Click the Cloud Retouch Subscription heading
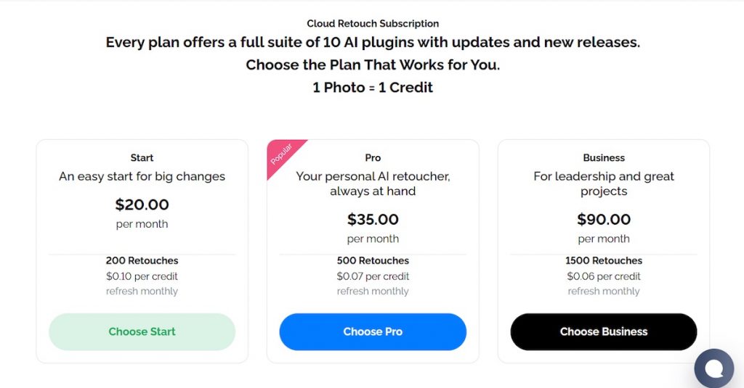This screenshot has height=388, width=744. pyautogui.click(x=373, y=23)
